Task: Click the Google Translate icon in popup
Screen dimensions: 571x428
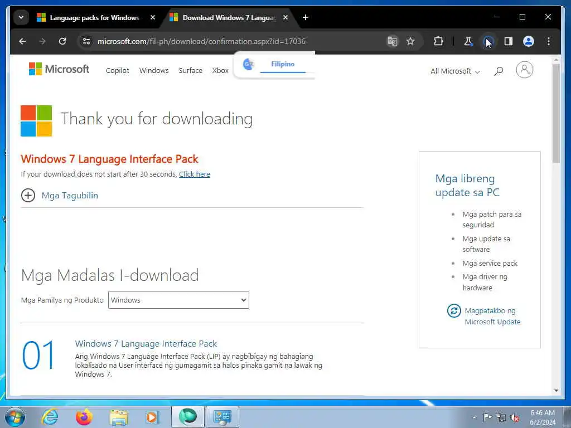Action: (248, 65)
